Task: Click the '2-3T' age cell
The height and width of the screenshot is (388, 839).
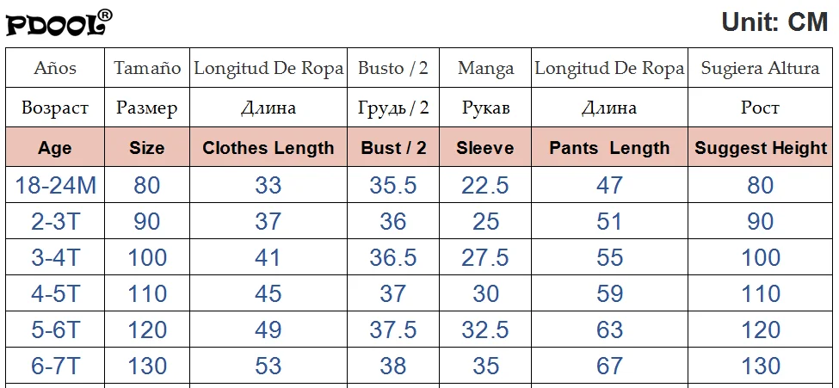Action: point(55,221)
